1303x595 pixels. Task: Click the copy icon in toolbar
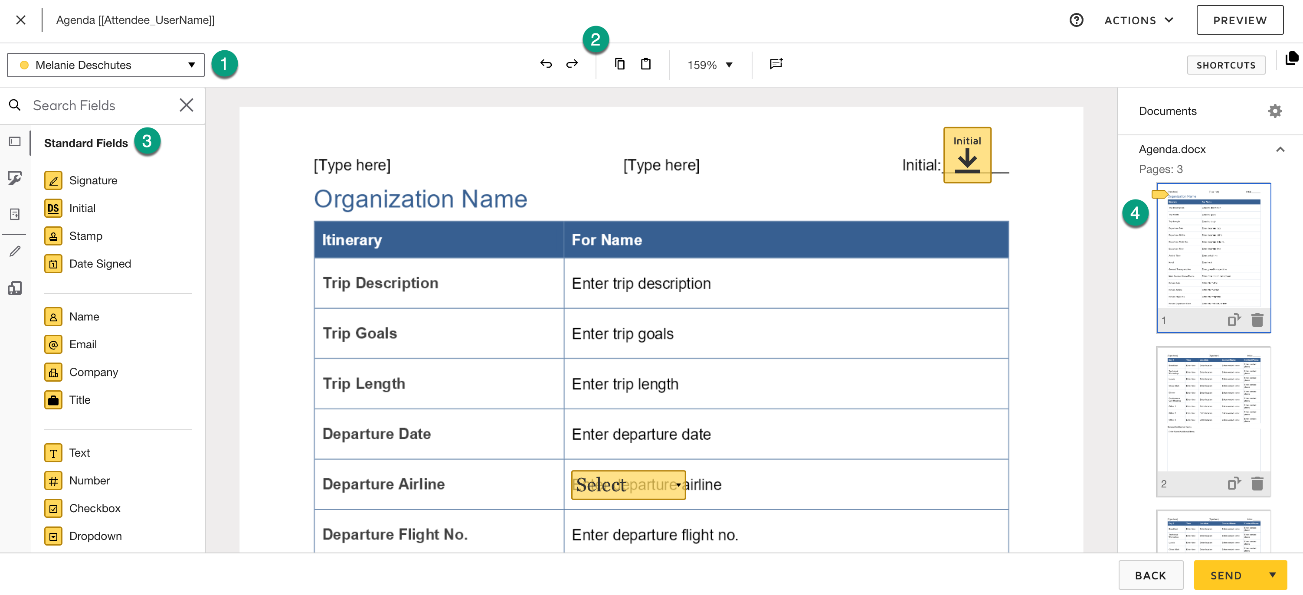tap(620, 64)
